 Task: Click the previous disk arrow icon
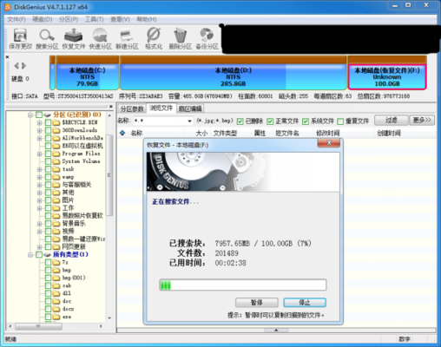click(16, 66)
